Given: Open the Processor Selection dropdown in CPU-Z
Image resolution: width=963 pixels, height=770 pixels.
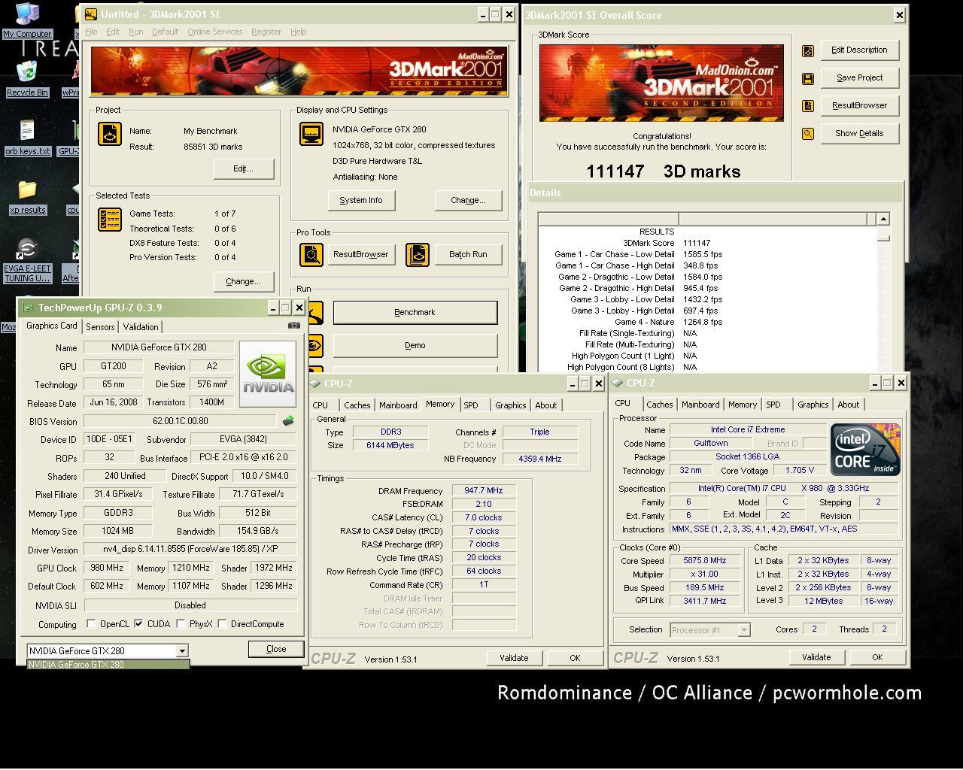Looking at the screenshot, I should [743, 630].
